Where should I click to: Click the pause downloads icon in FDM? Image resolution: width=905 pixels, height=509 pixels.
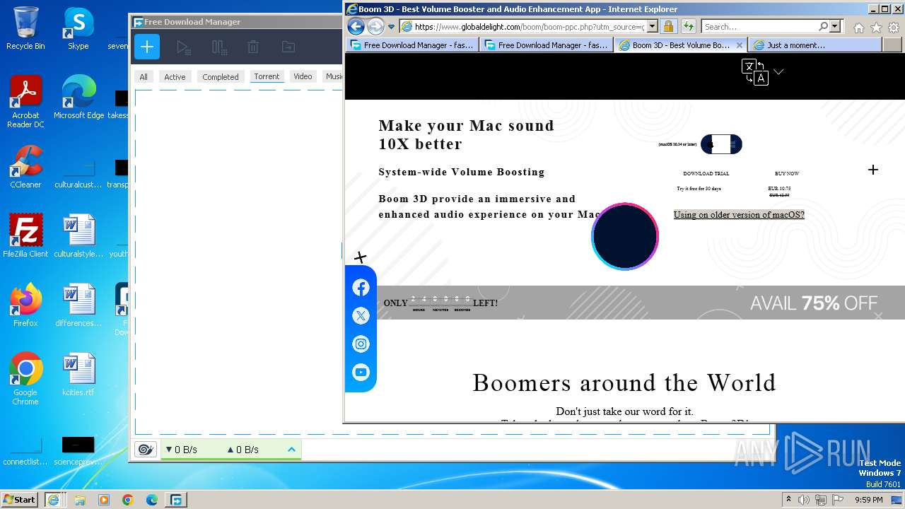tap(219, 47)
